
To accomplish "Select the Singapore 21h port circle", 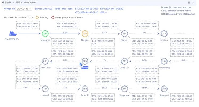I will (124, 89).
